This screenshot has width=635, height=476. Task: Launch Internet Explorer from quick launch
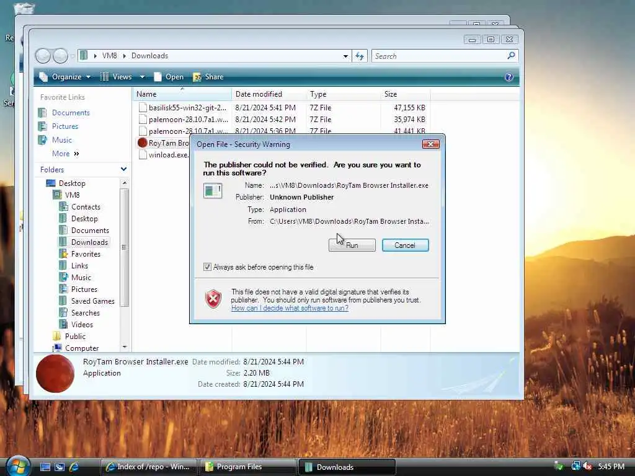click(x=74, y=467)
